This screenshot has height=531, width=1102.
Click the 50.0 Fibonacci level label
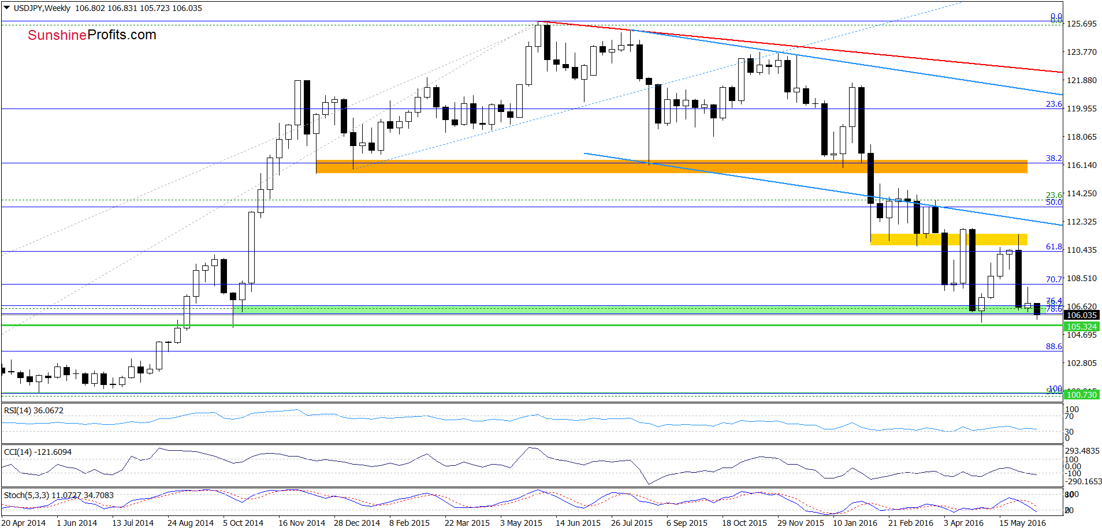coord(1053,202)
